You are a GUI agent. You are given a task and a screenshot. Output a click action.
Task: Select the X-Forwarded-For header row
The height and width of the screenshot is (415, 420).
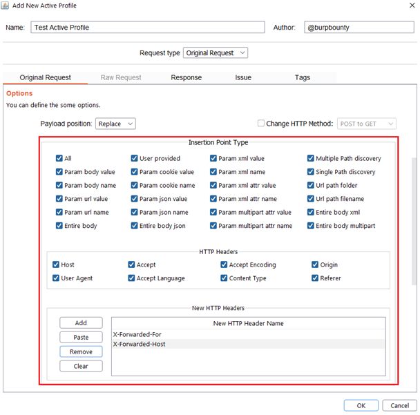pos(249,334)
